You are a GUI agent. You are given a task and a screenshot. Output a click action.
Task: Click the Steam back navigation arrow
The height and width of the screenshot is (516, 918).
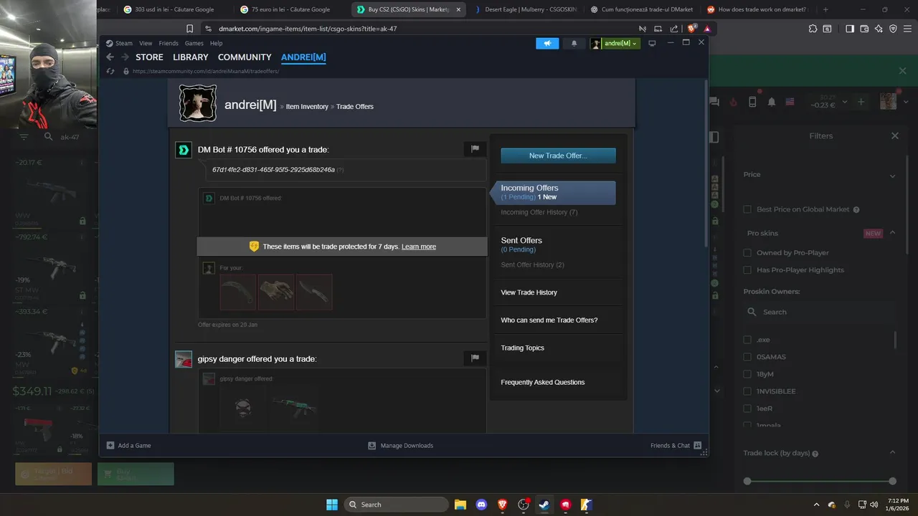pyautogui.click(x=110, y=57)
